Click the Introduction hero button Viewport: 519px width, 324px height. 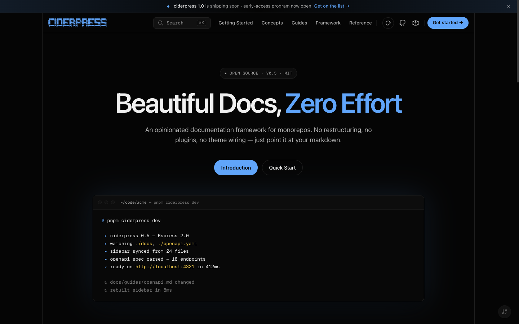[236, 168]
